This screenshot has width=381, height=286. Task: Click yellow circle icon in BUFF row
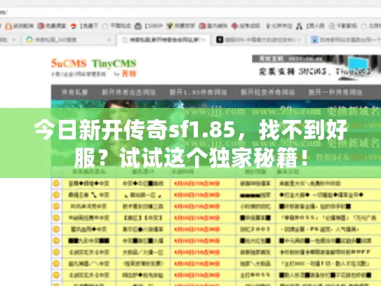coord(56,252)
